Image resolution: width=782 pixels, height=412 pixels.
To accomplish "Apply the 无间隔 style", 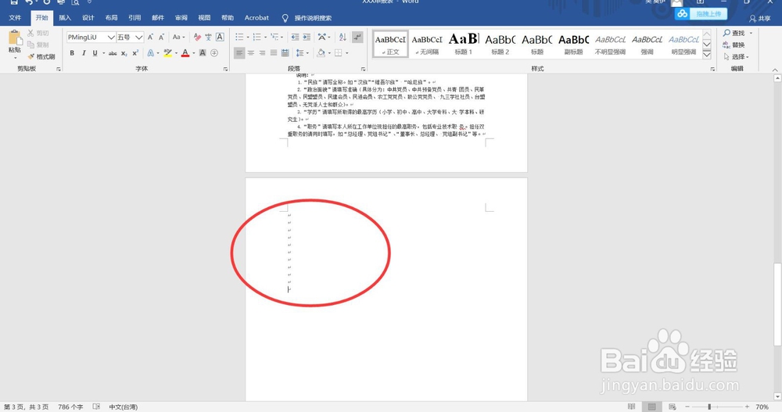I will pyautogui.click(x=427, y=44).
